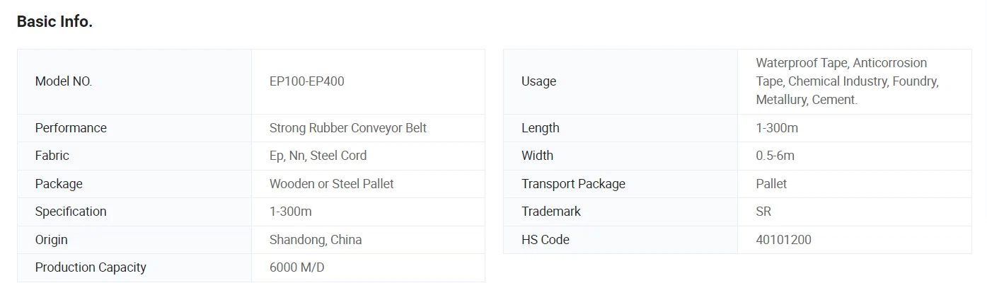Select the Waterproof Tape usage description

click(846, 81)
